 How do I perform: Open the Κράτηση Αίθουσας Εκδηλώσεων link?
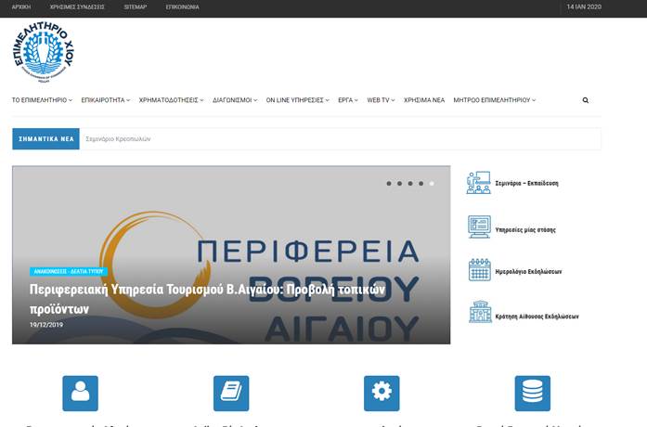pyautogui.click(x=537, y=317)
